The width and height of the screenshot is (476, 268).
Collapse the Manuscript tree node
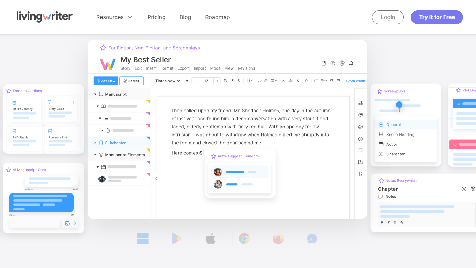95,94
